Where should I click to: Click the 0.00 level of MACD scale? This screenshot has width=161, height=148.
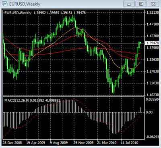[149, 112]
